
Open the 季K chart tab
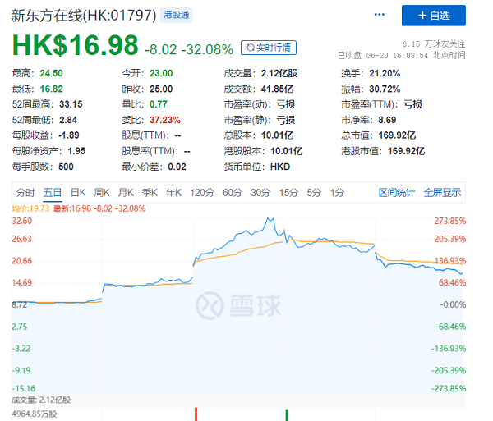tap(150, 193)
